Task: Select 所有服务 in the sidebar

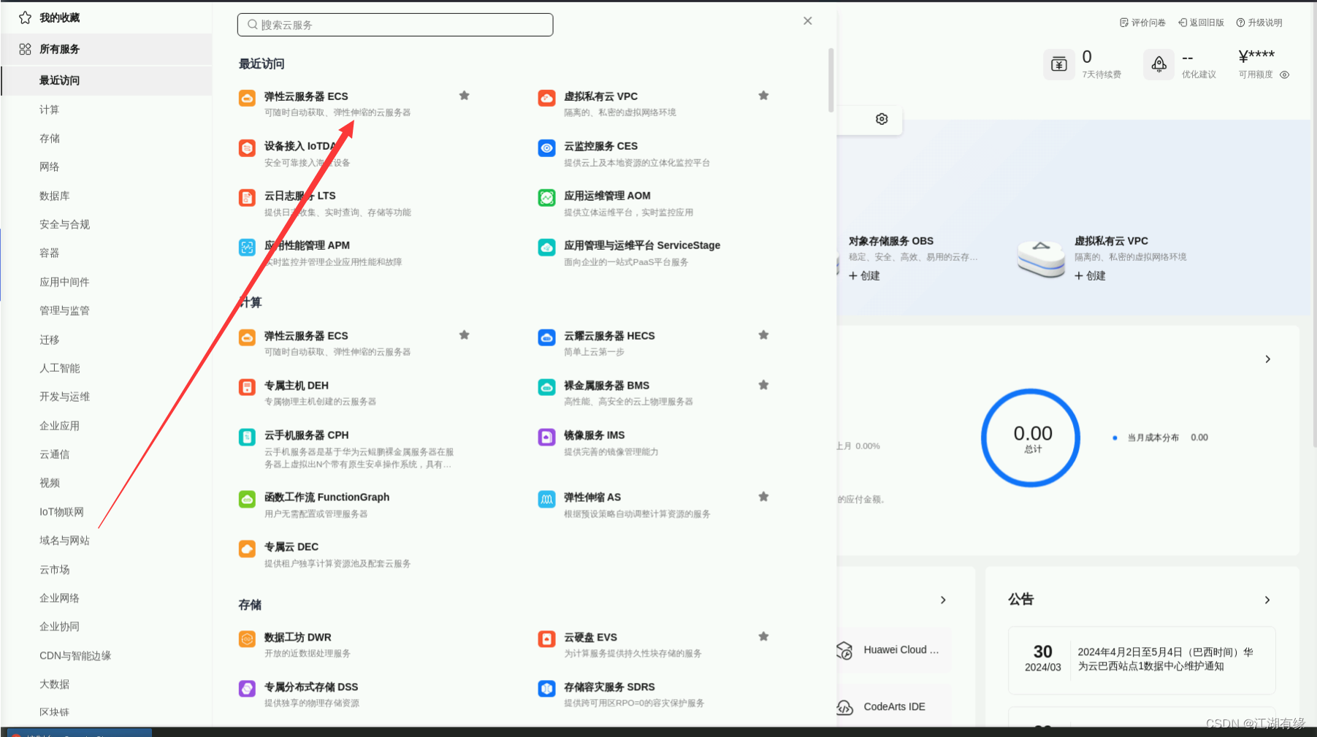Action: 107,49
